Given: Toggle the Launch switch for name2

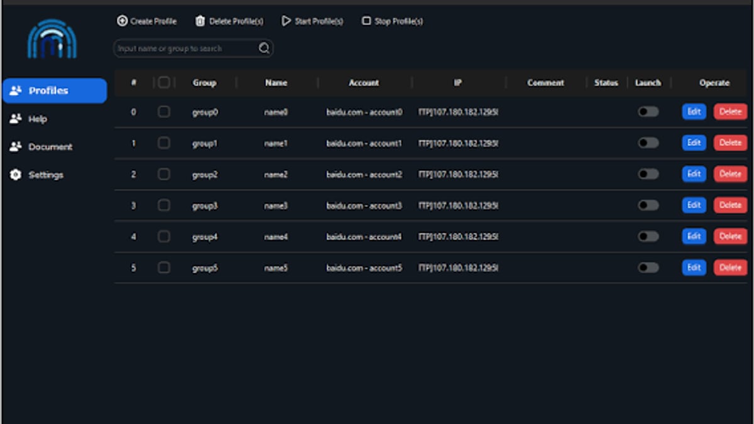Looking at the screenshot, I should pos(648,174).
